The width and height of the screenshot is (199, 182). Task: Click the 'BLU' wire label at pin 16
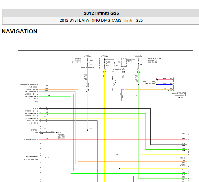click(46, 122)
